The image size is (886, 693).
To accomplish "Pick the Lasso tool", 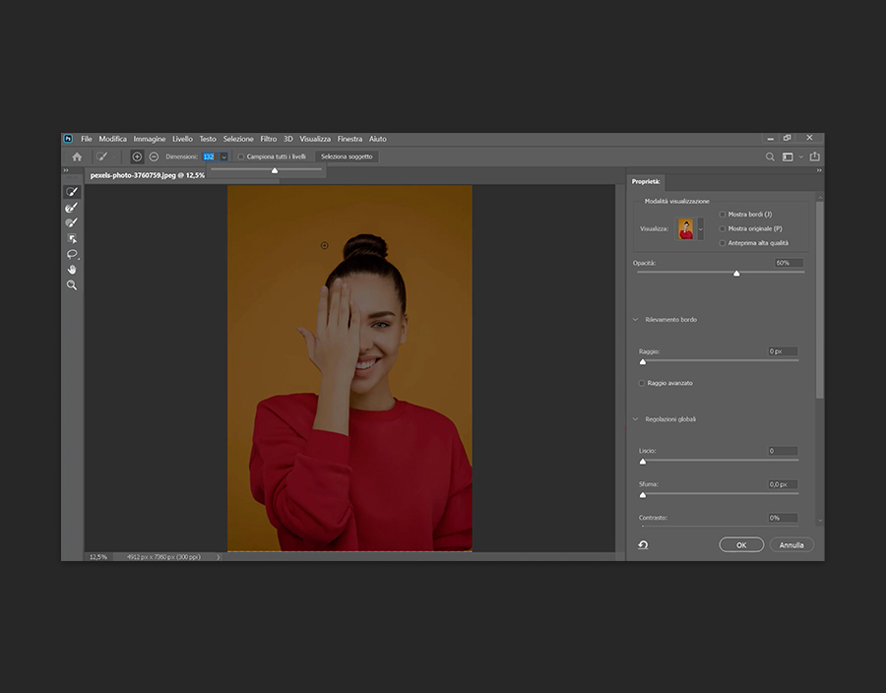I will pos(72,254).
